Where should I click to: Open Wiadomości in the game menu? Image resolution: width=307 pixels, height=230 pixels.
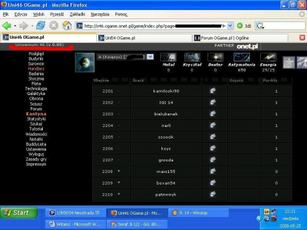coord(36,134)
